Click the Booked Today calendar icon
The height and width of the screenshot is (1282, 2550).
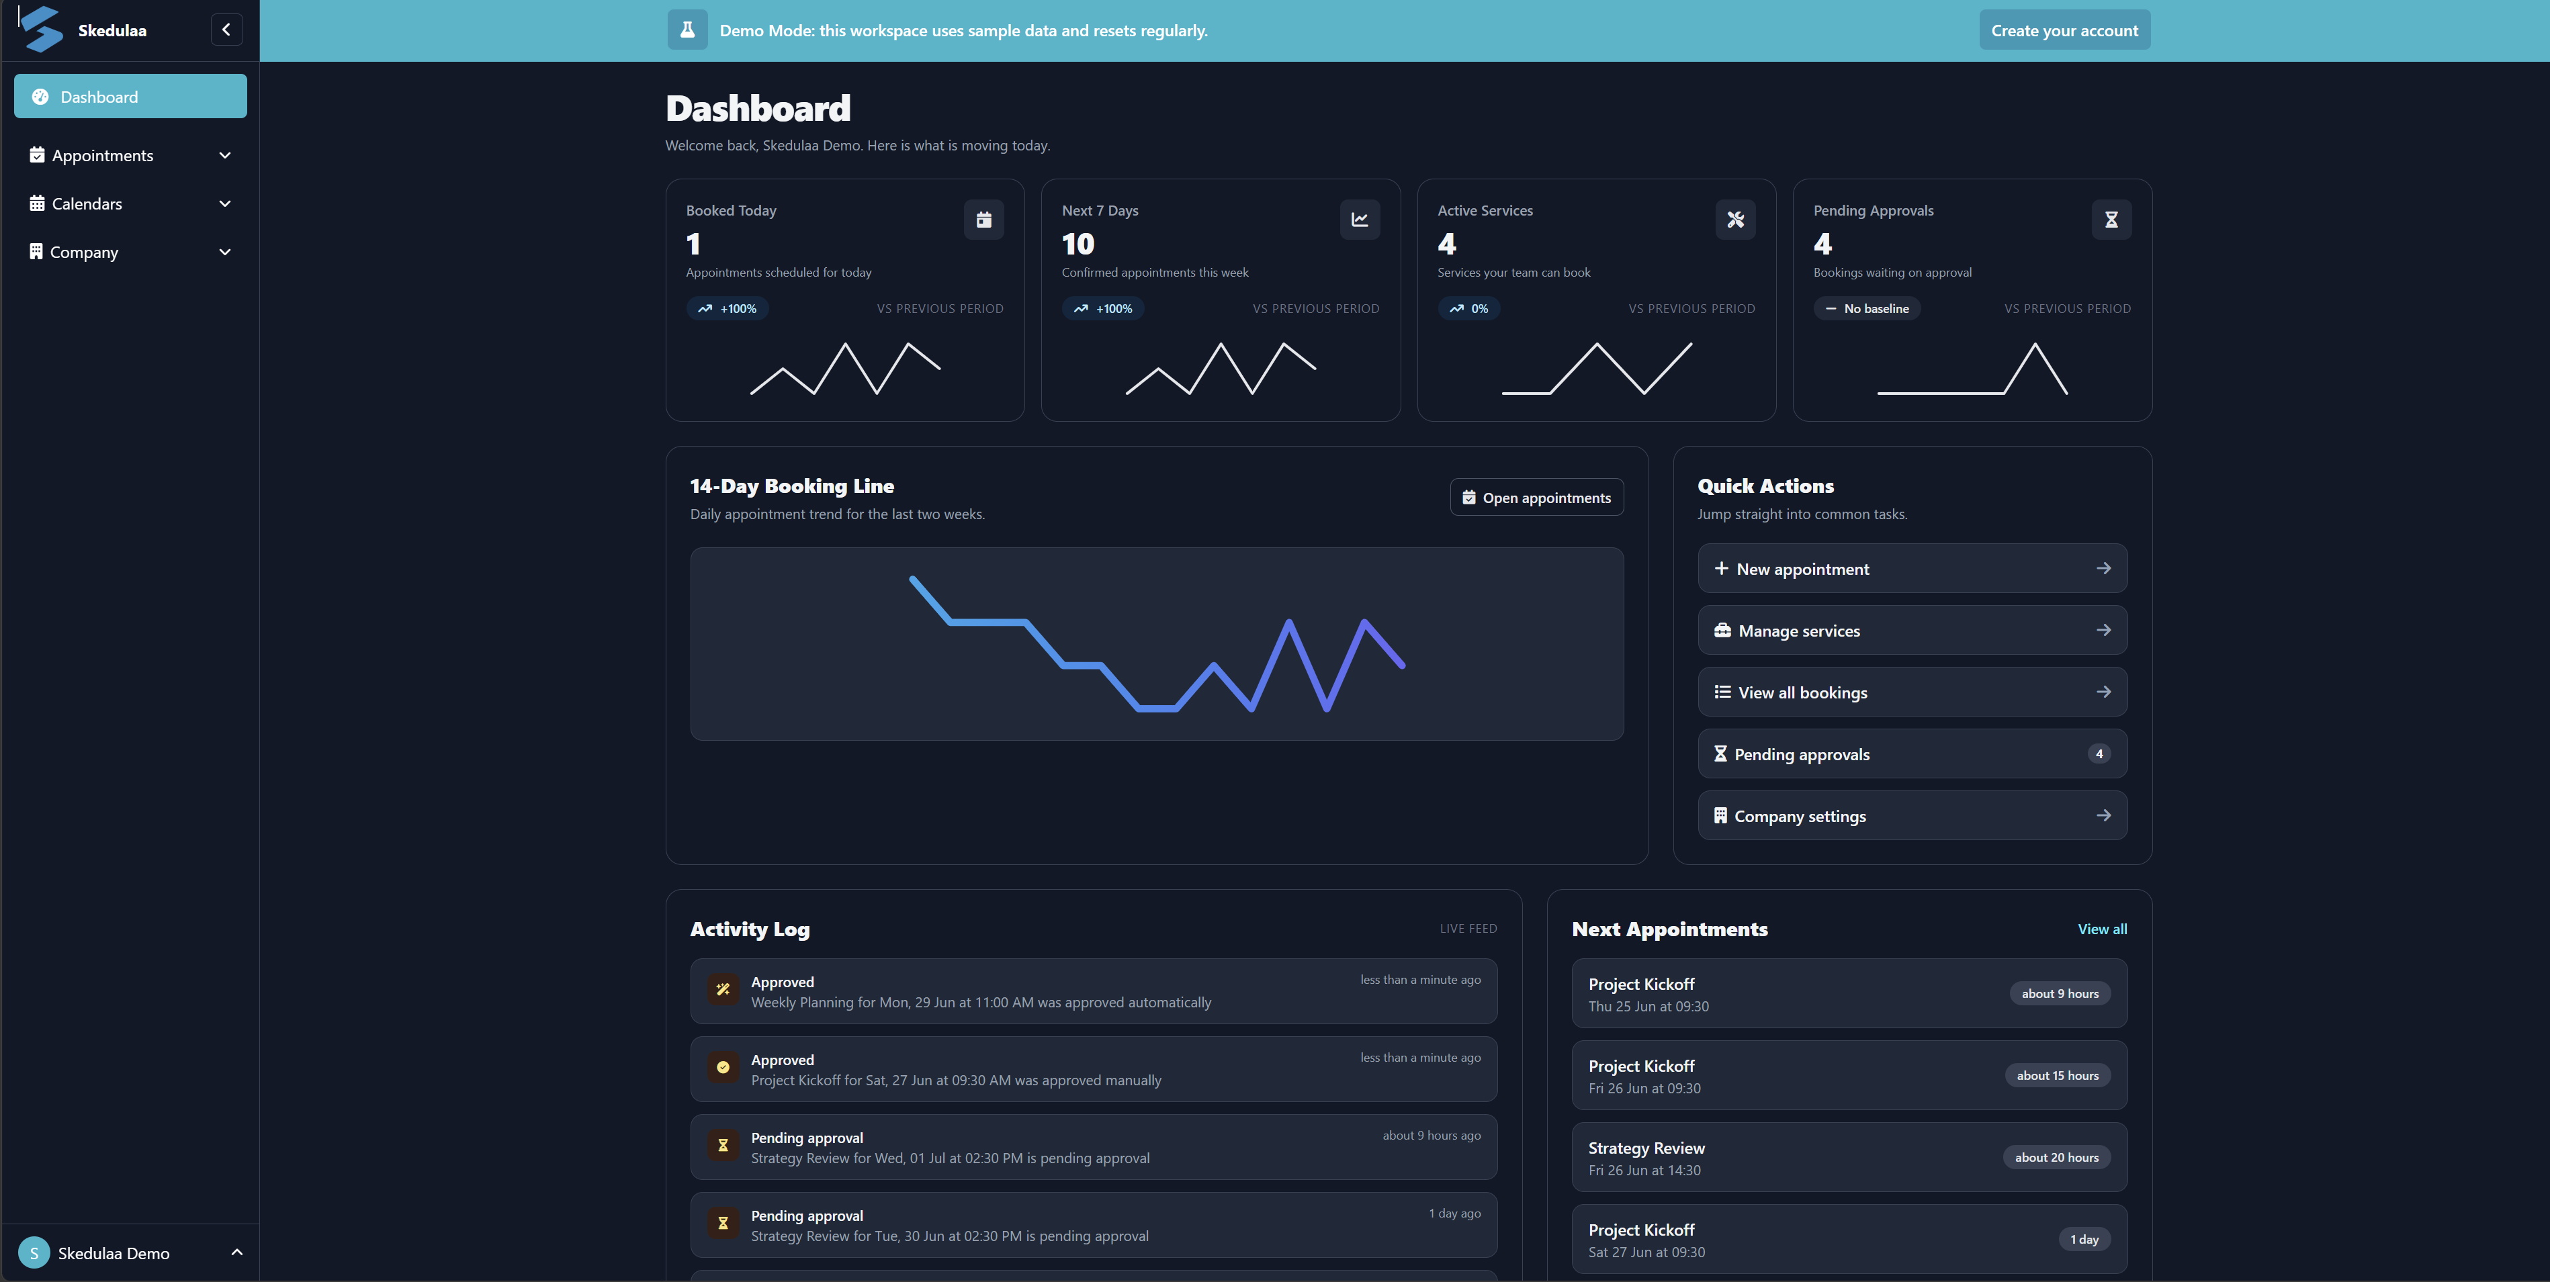coord(984,220)
